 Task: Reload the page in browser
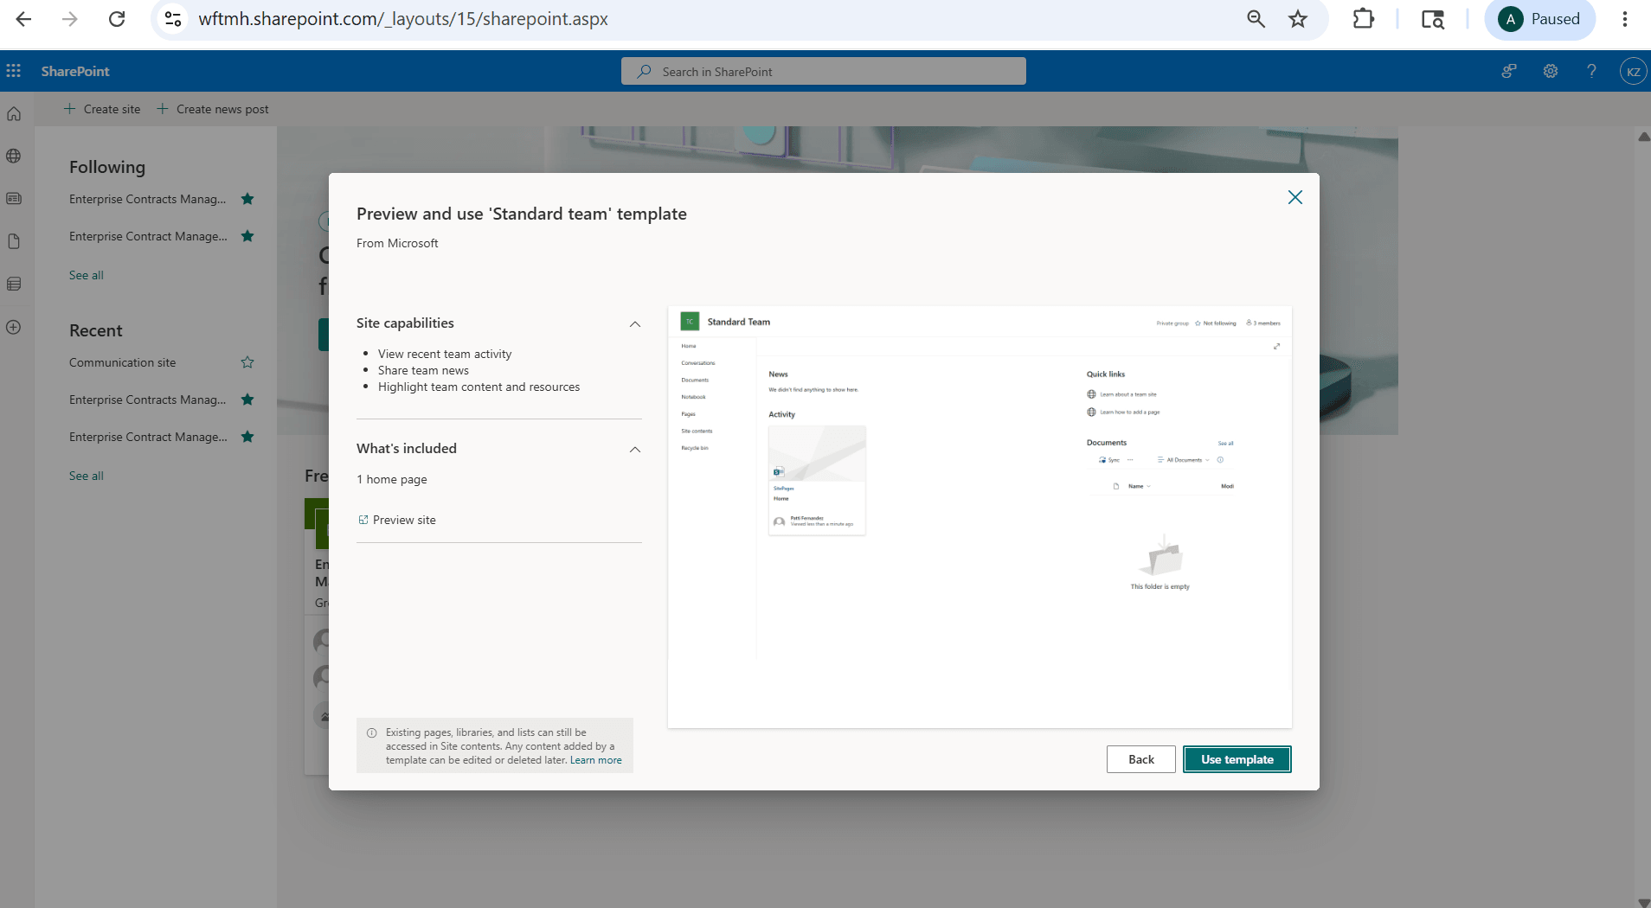[x=117, y=19]
